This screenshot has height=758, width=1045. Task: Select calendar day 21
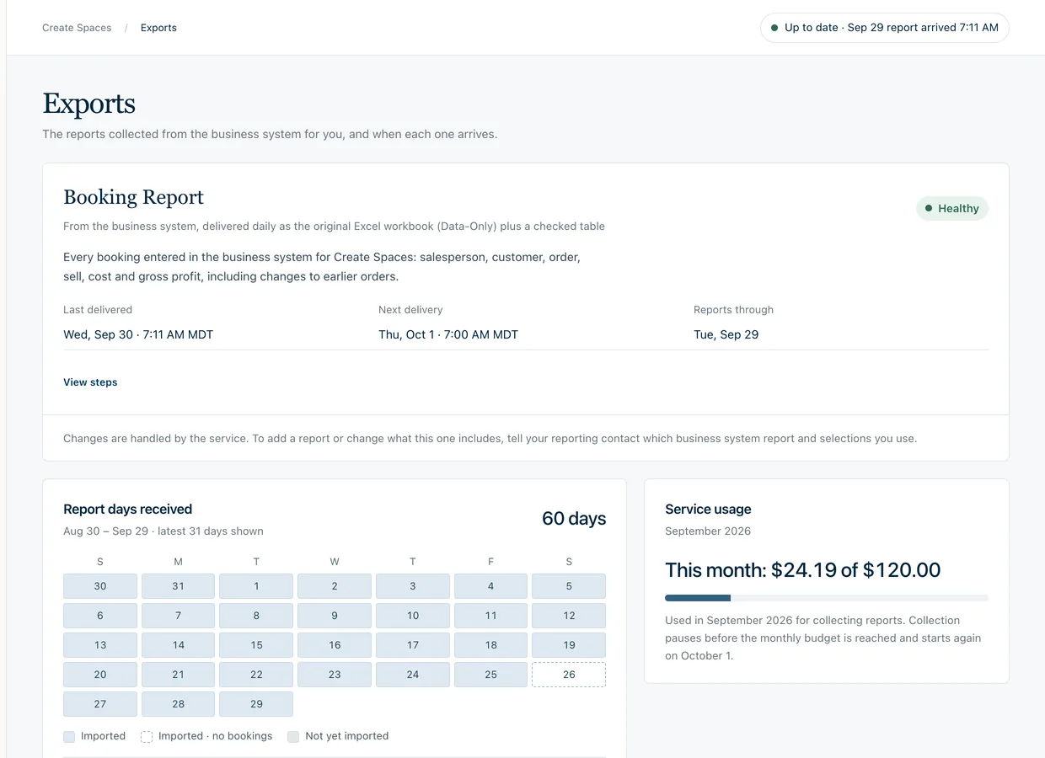pos(178,675)
